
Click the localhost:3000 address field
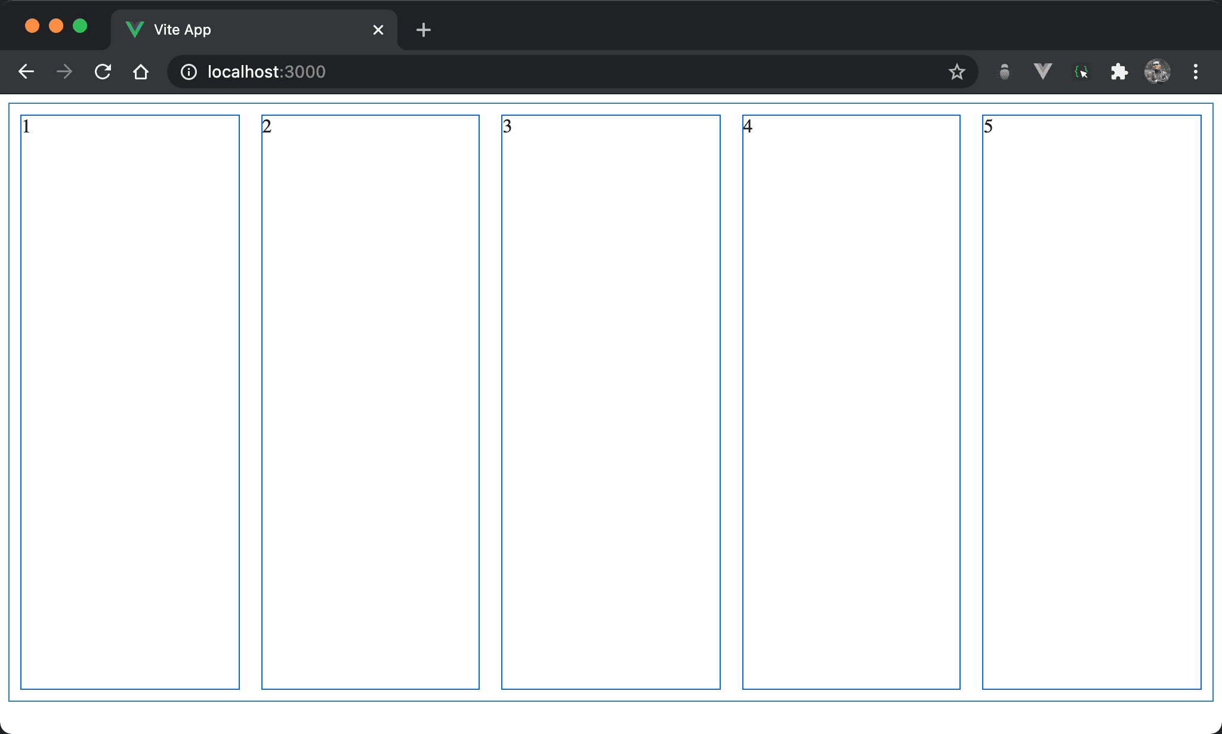pyautogui.click(x=537, y=72)
